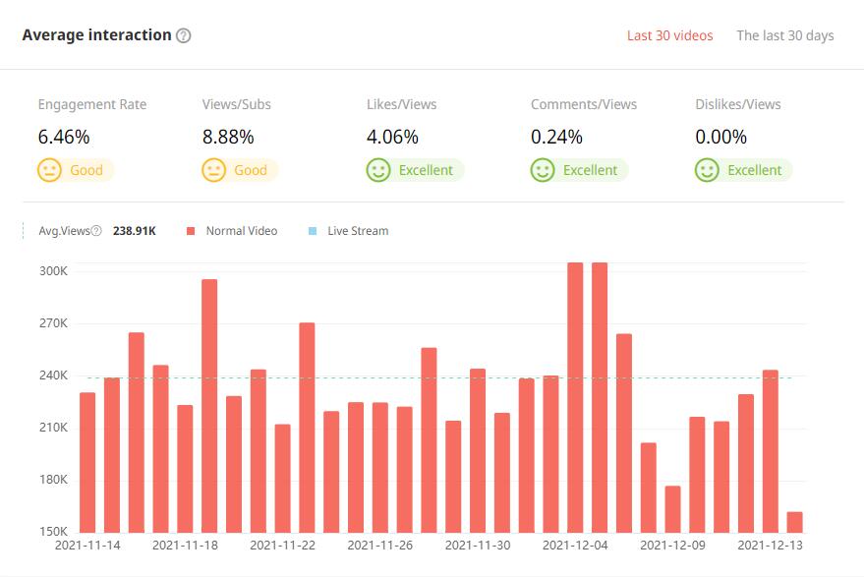Toggle Normal Video legend series
Image resolution: width=864 pixels, height=577 pixels.
pos(241,231)
